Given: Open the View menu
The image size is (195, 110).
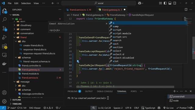Looking at the screenshot, I should [x=36, y=3].
